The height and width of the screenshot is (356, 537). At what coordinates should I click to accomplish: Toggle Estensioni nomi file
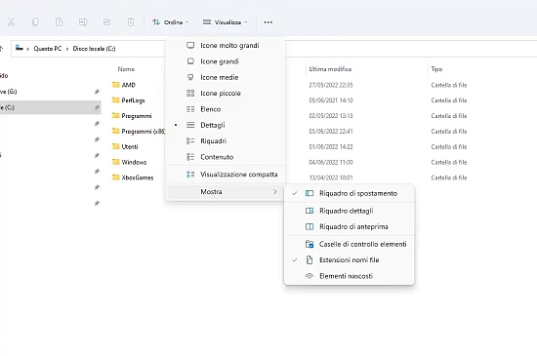(350, 259)
